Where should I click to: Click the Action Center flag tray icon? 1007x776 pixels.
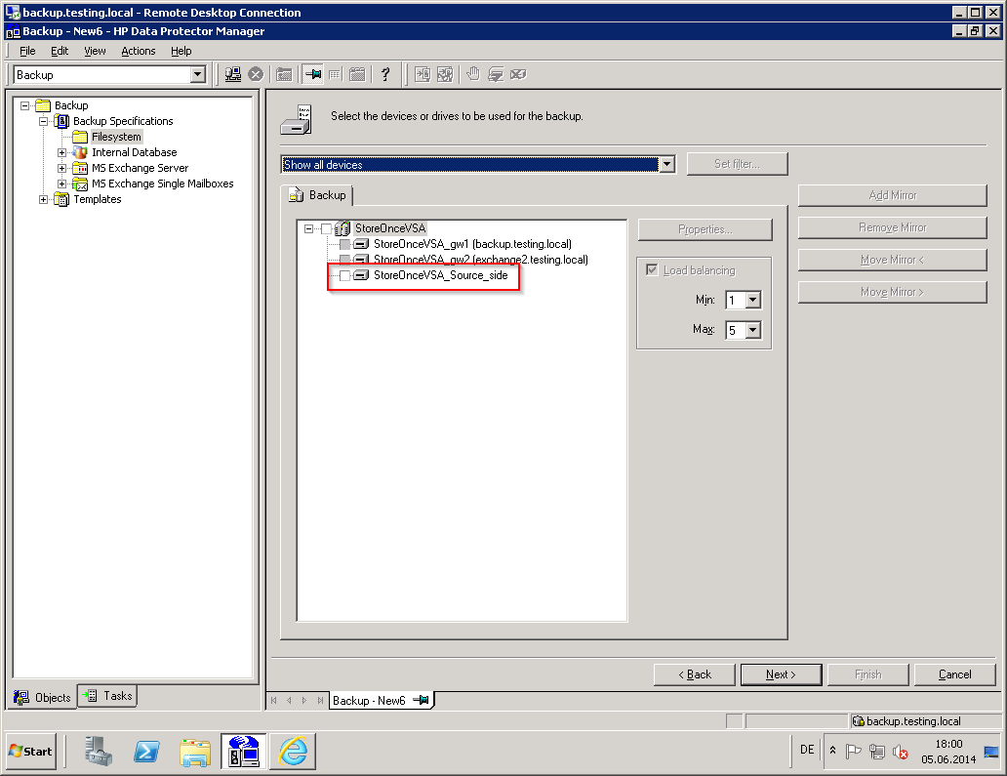coord(853,751)
